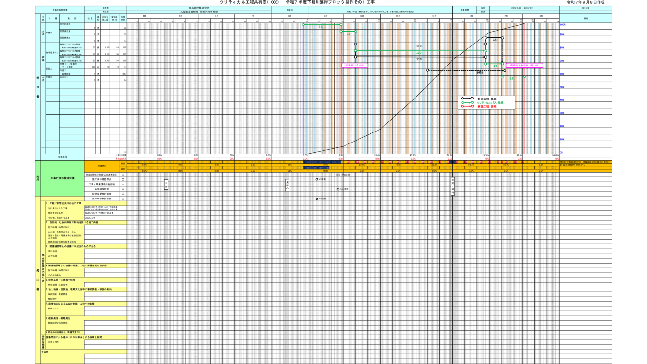Select the circle mark beside 条件明示検討部会
Screen dimensions: 647x364
[x=123, y=199]
